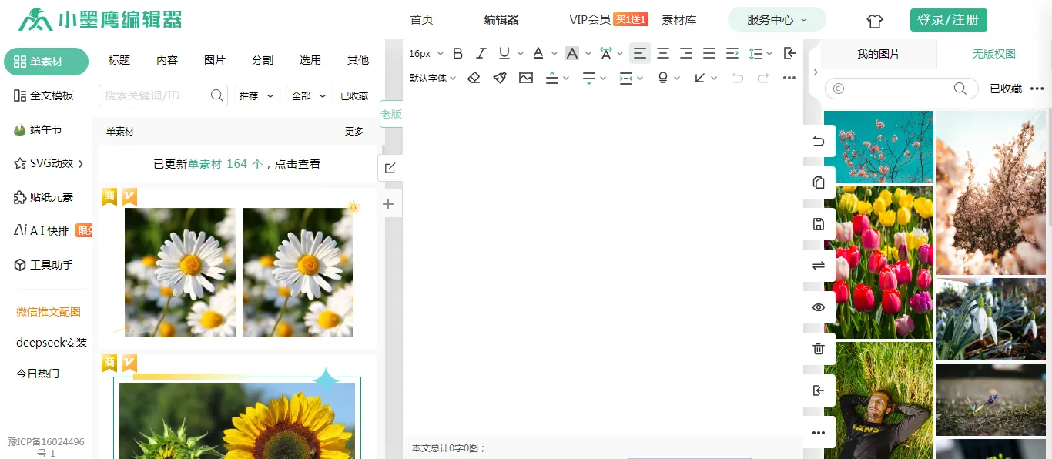
Task: Click the image search magnifier icon
Action: (960, 89)
